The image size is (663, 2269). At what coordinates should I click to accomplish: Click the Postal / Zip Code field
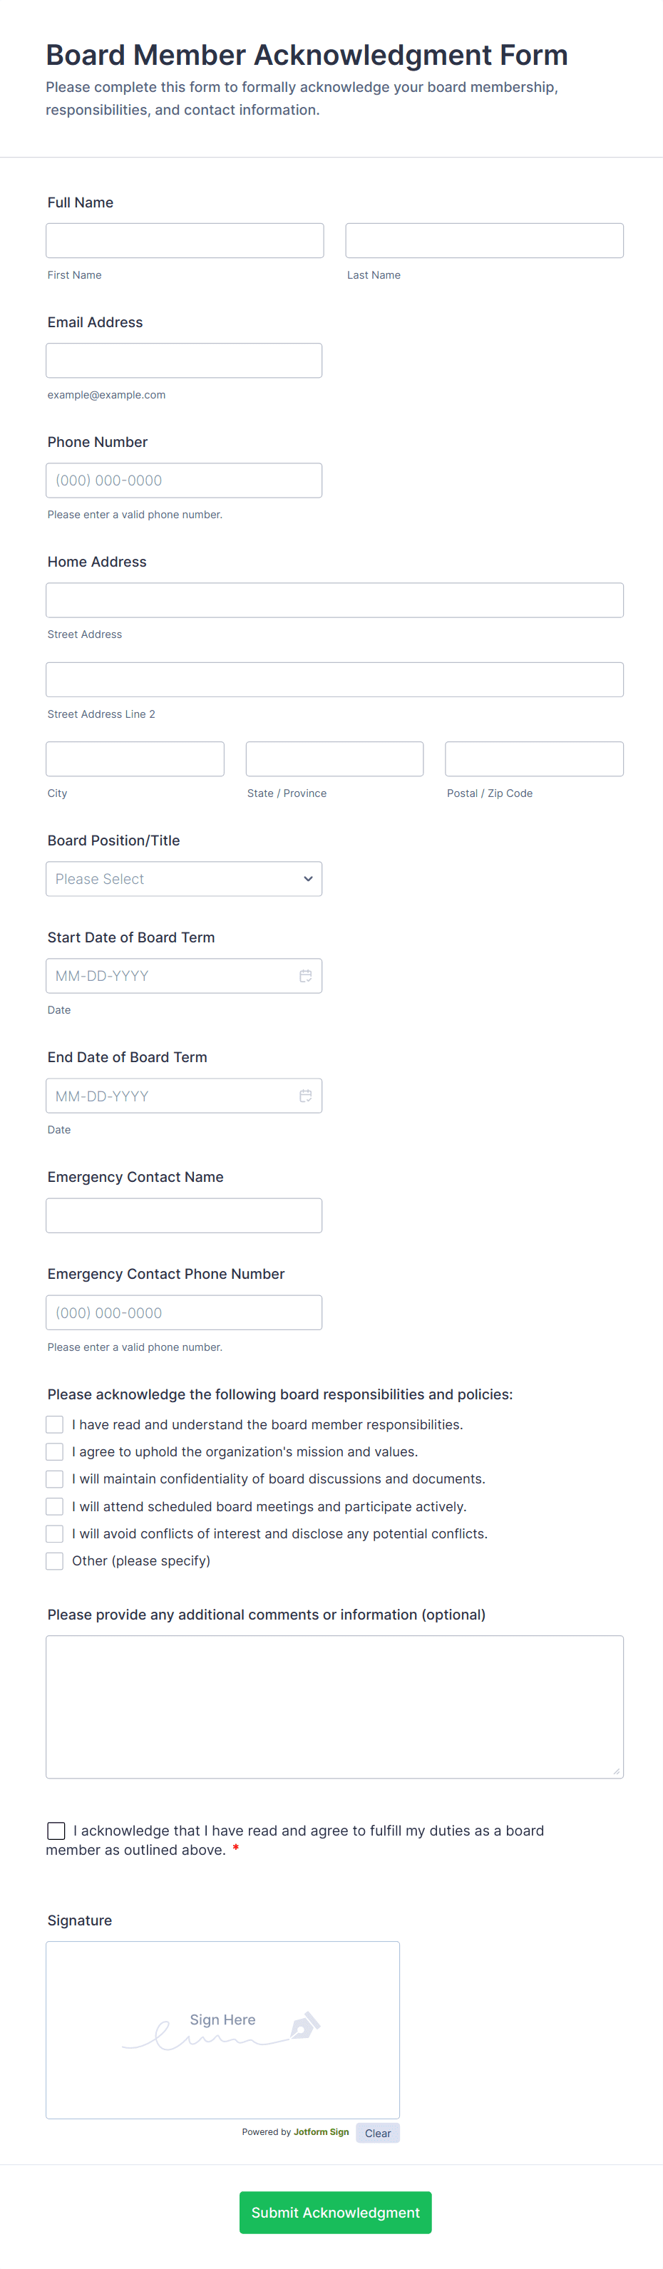tap(533, 758)
